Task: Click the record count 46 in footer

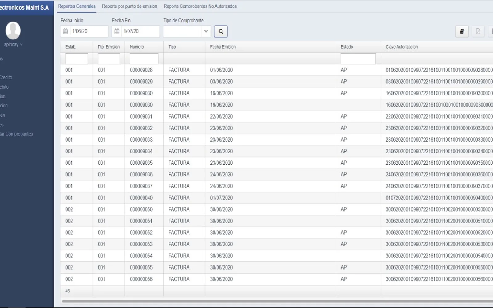Action: point(67,291)
